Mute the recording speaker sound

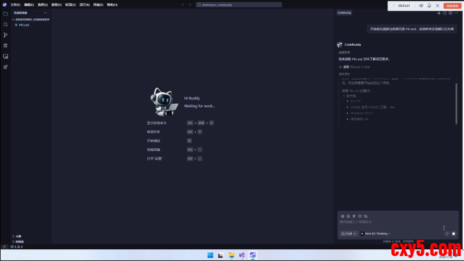coord(421,6)
